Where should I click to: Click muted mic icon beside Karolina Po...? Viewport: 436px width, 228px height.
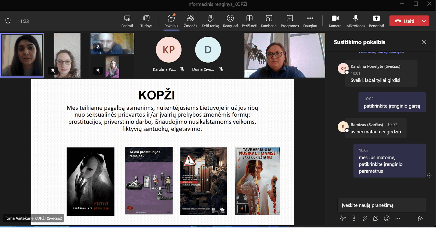[182, 69]
